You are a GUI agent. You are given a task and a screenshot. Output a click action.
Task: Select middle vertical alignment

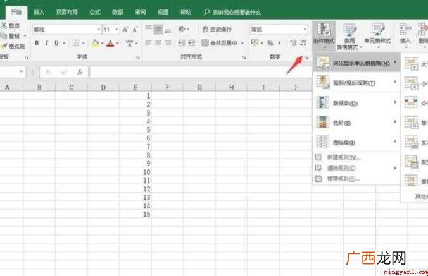pyautogui.click(x=158, y=30)
